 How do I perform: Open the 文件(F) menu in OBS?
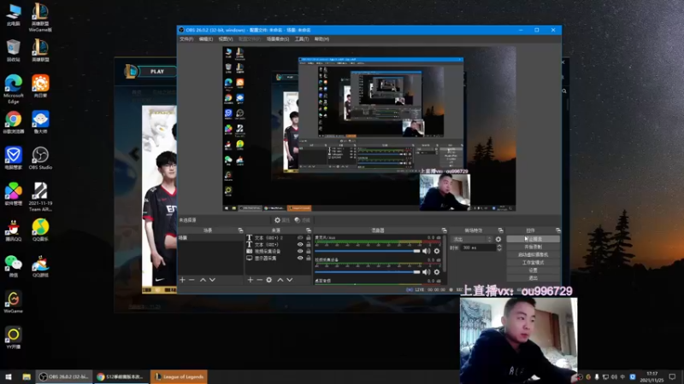186,39
